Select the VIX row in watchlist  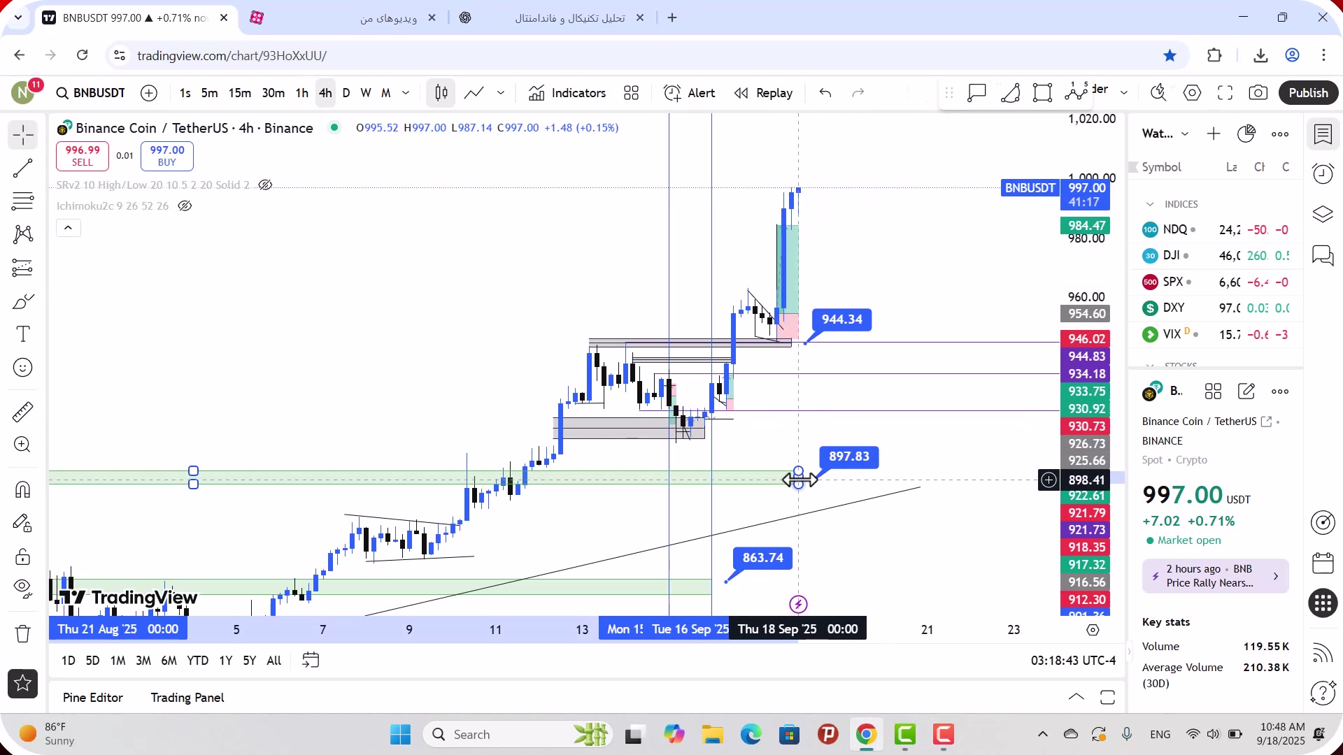tap(1216, 335)
